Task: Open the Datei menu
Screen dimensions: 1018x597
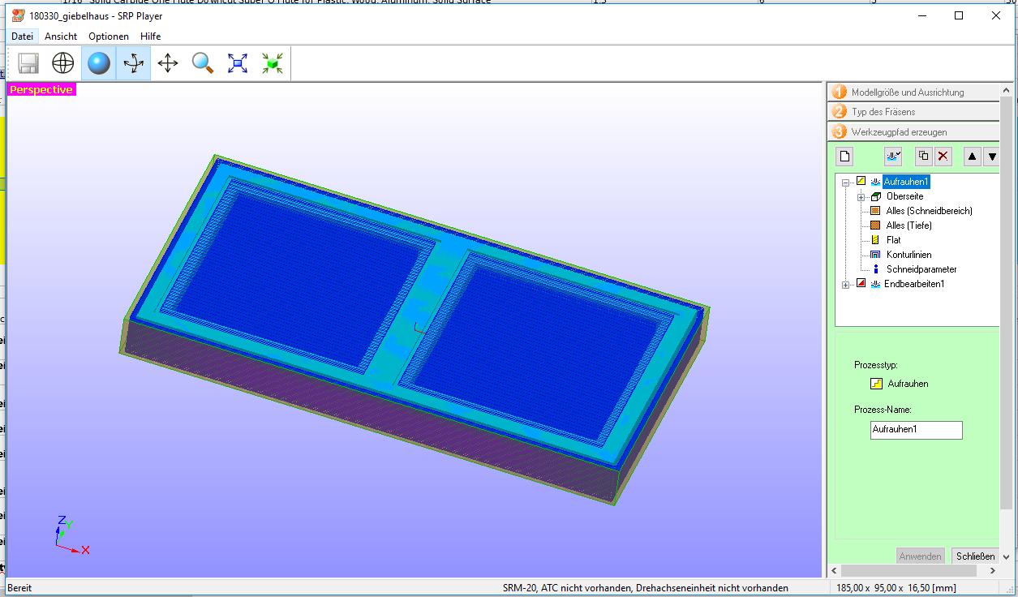Action: (x=23, y=37)
